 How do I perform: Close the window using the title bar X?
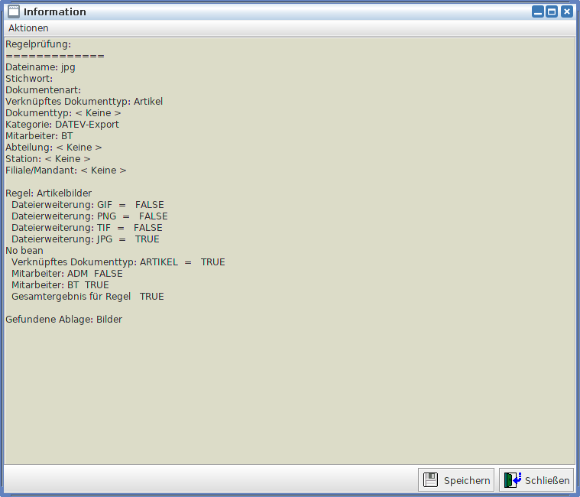click(566, 11)
